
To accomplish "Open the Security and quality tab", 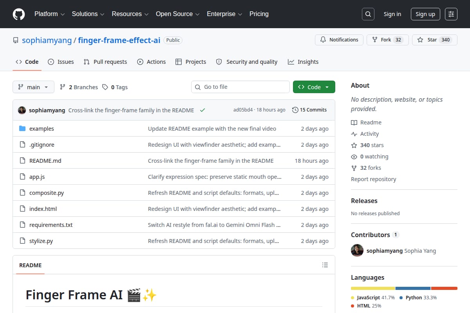I will pyautogui.click(x=247, y=62).
